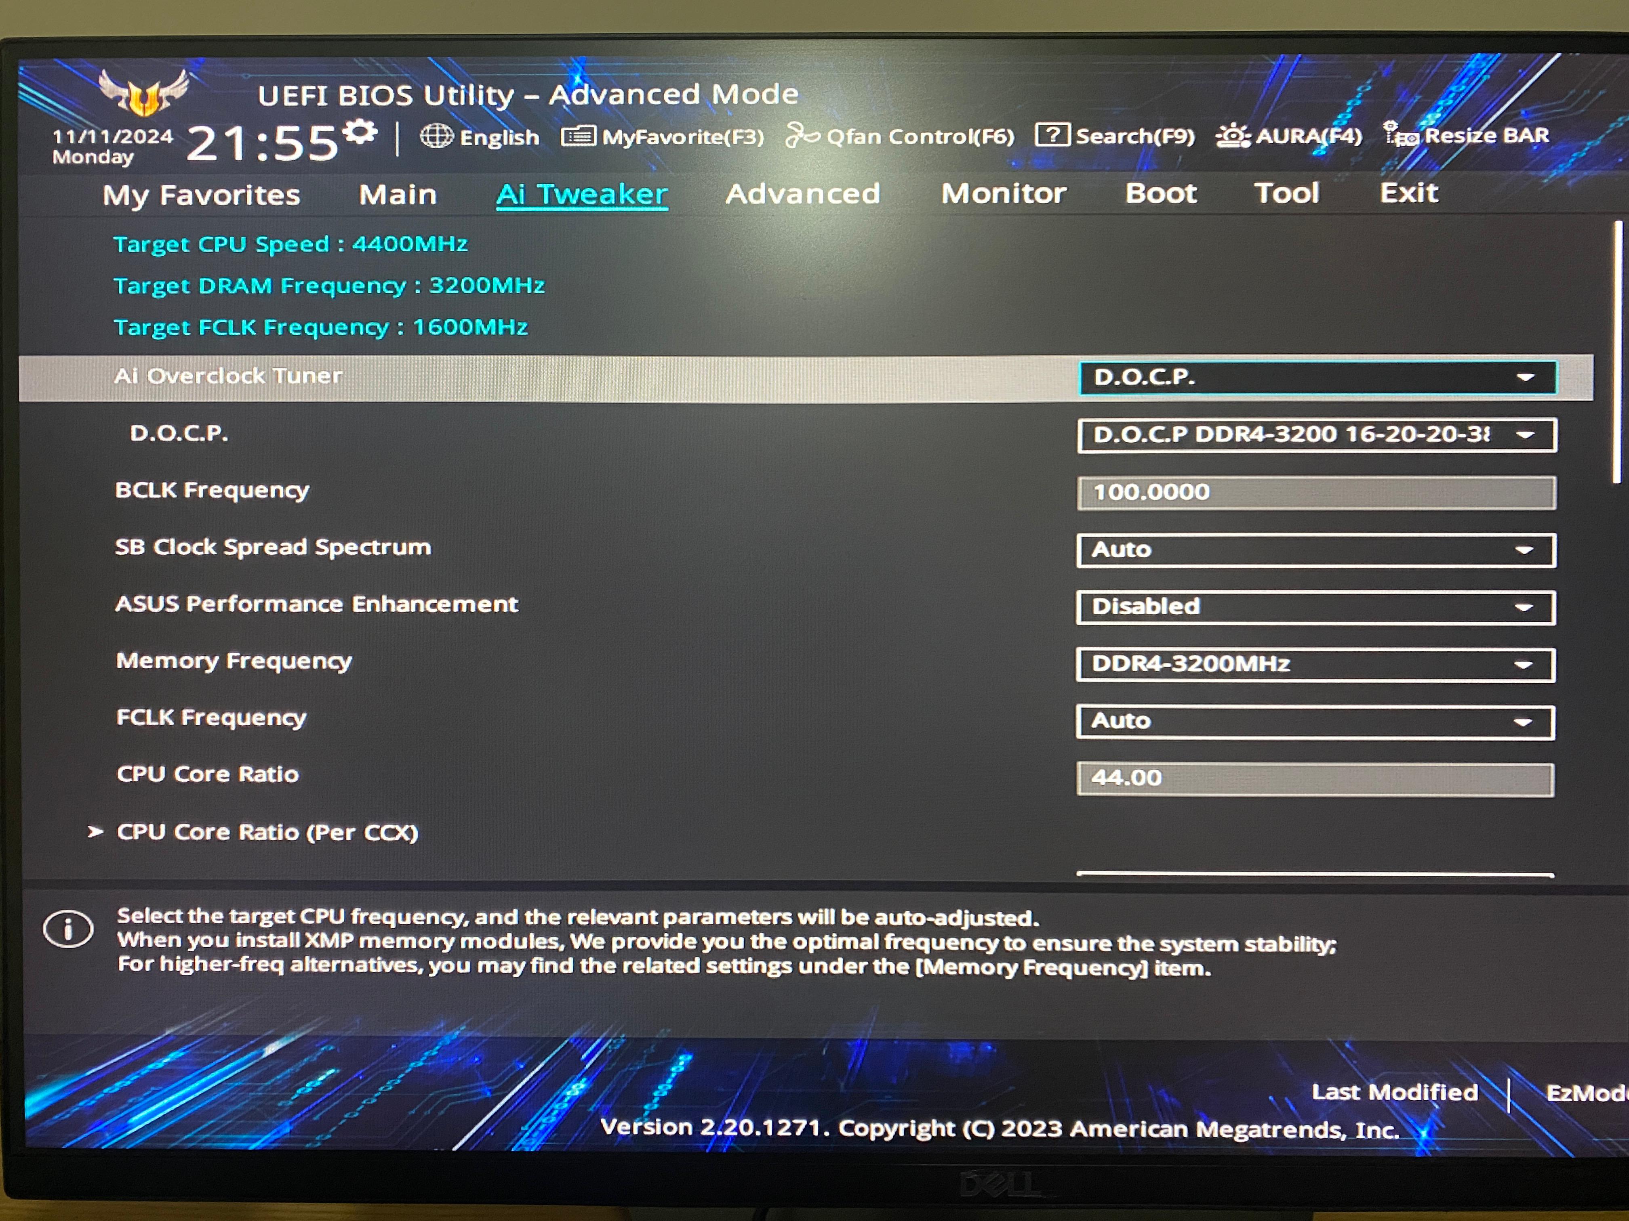Switch to Tool tab

pos(1286,193)
